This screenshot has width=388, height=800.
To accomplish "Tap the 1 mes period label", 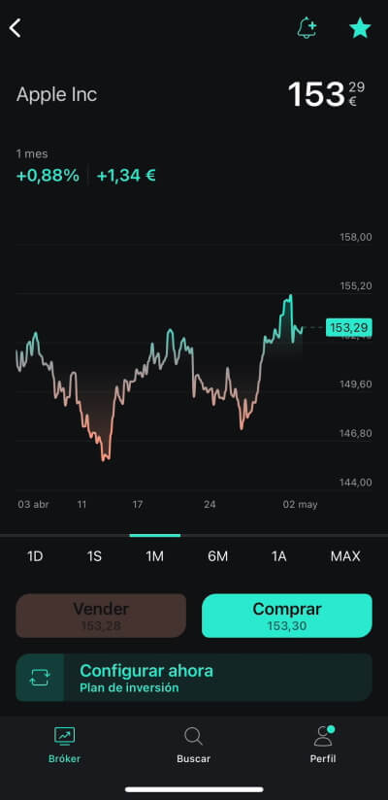I will (32, 153).
